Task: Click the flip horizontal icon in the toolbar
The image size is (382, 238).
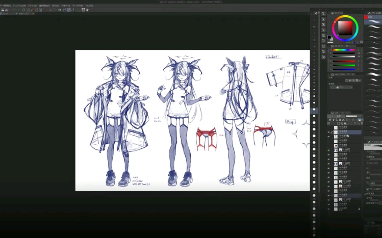Action: pos(59,10)
